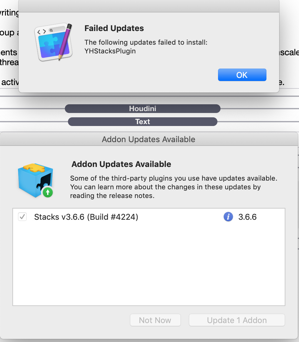Click the RapidWeaver app icon in the dialog
The image size is (299, 342).
(x=54, y=42)
